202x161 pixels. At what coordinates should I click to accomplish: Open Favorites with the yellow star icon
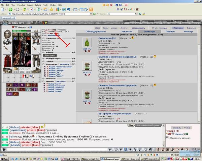[52, 9]
